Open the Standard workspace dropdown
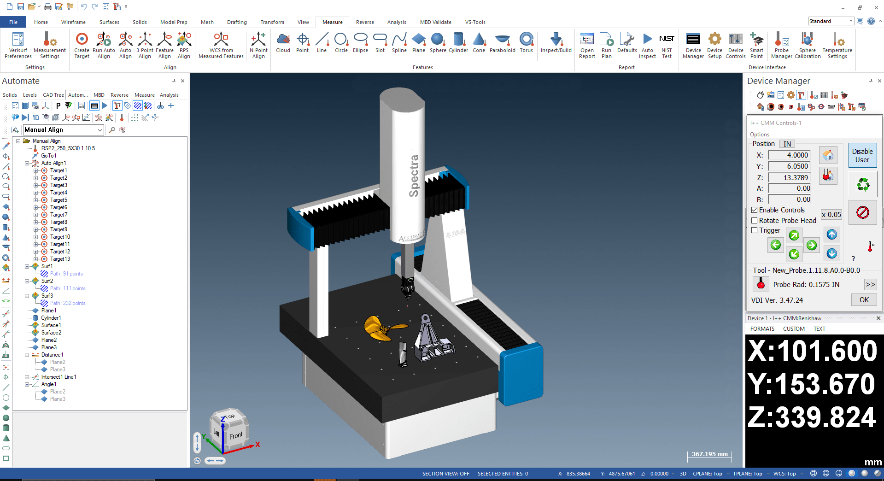884x481 pixels. [850, 21]
